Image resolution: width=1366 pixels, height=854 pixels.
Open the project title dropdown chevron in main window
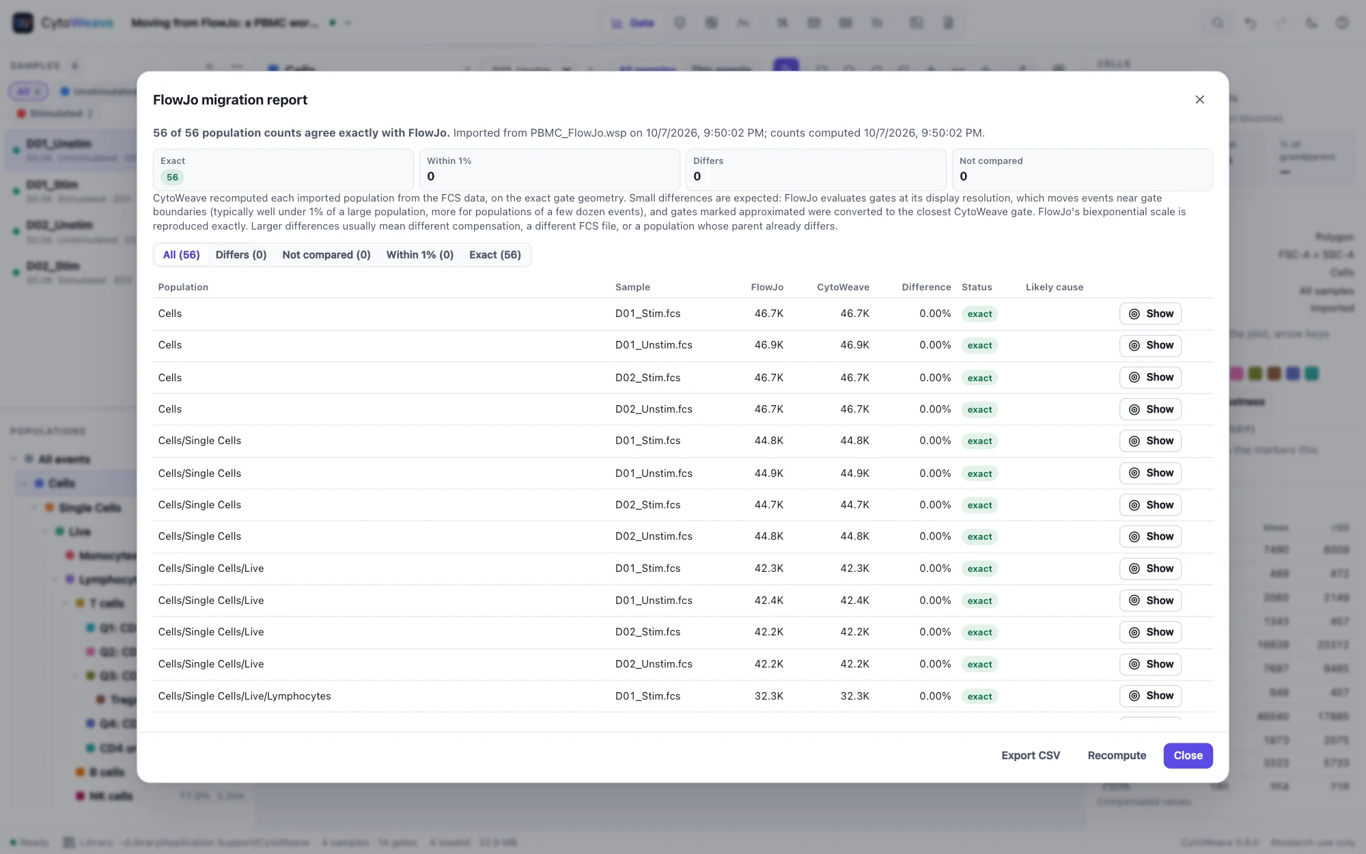[x=348, y=23]
